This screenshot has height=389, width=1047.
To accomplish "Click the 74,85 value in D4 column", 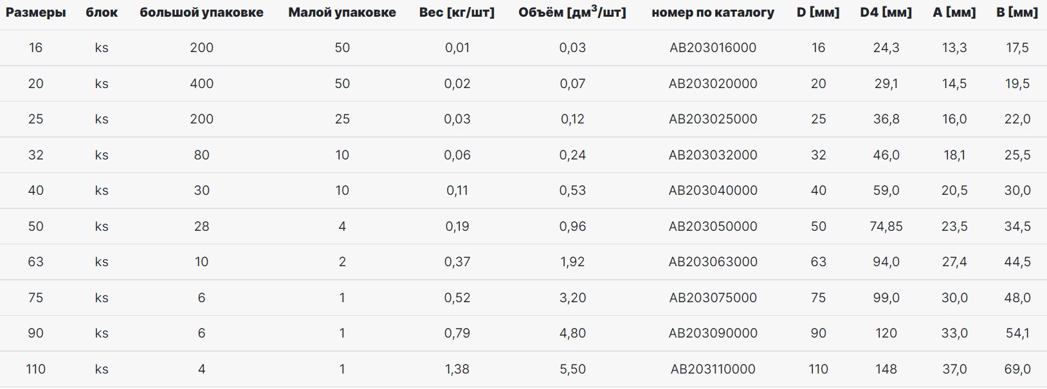I will (x=886, y=226).
